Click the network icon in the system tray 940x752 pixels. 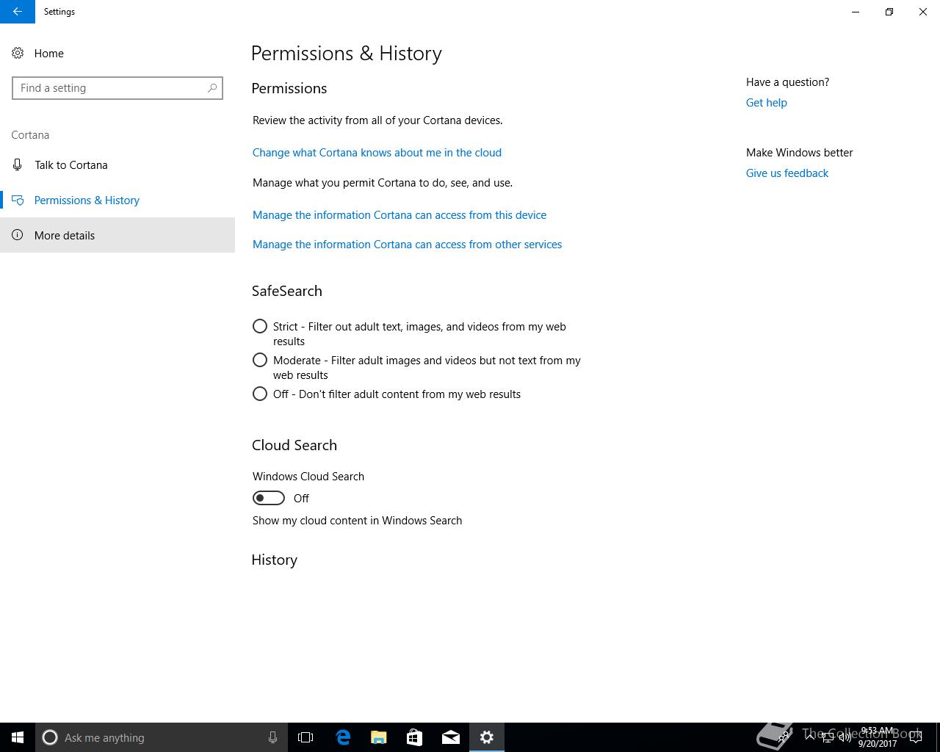pyautogui.click(x=827, y=737)
